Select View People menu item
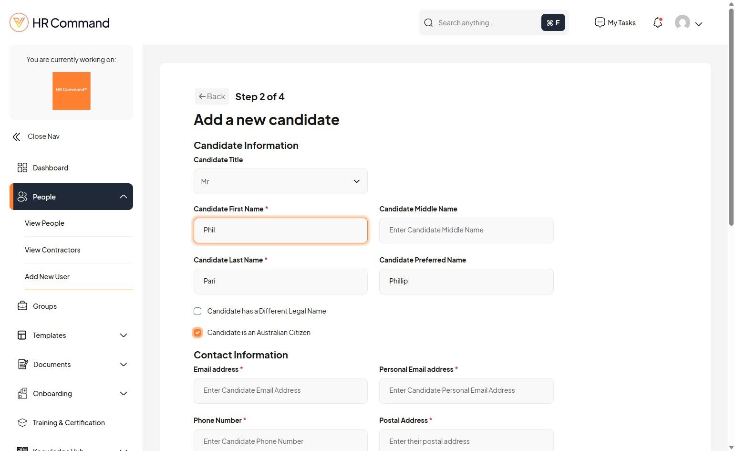The height and width of the screenshot is (451, 735). 44,223
